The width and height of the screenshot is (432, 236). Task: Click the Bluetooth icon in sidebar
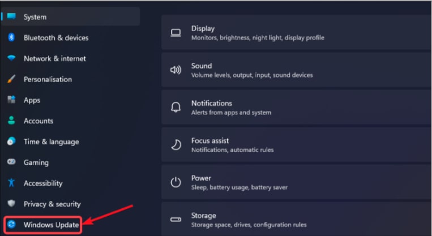pos(11,37)
